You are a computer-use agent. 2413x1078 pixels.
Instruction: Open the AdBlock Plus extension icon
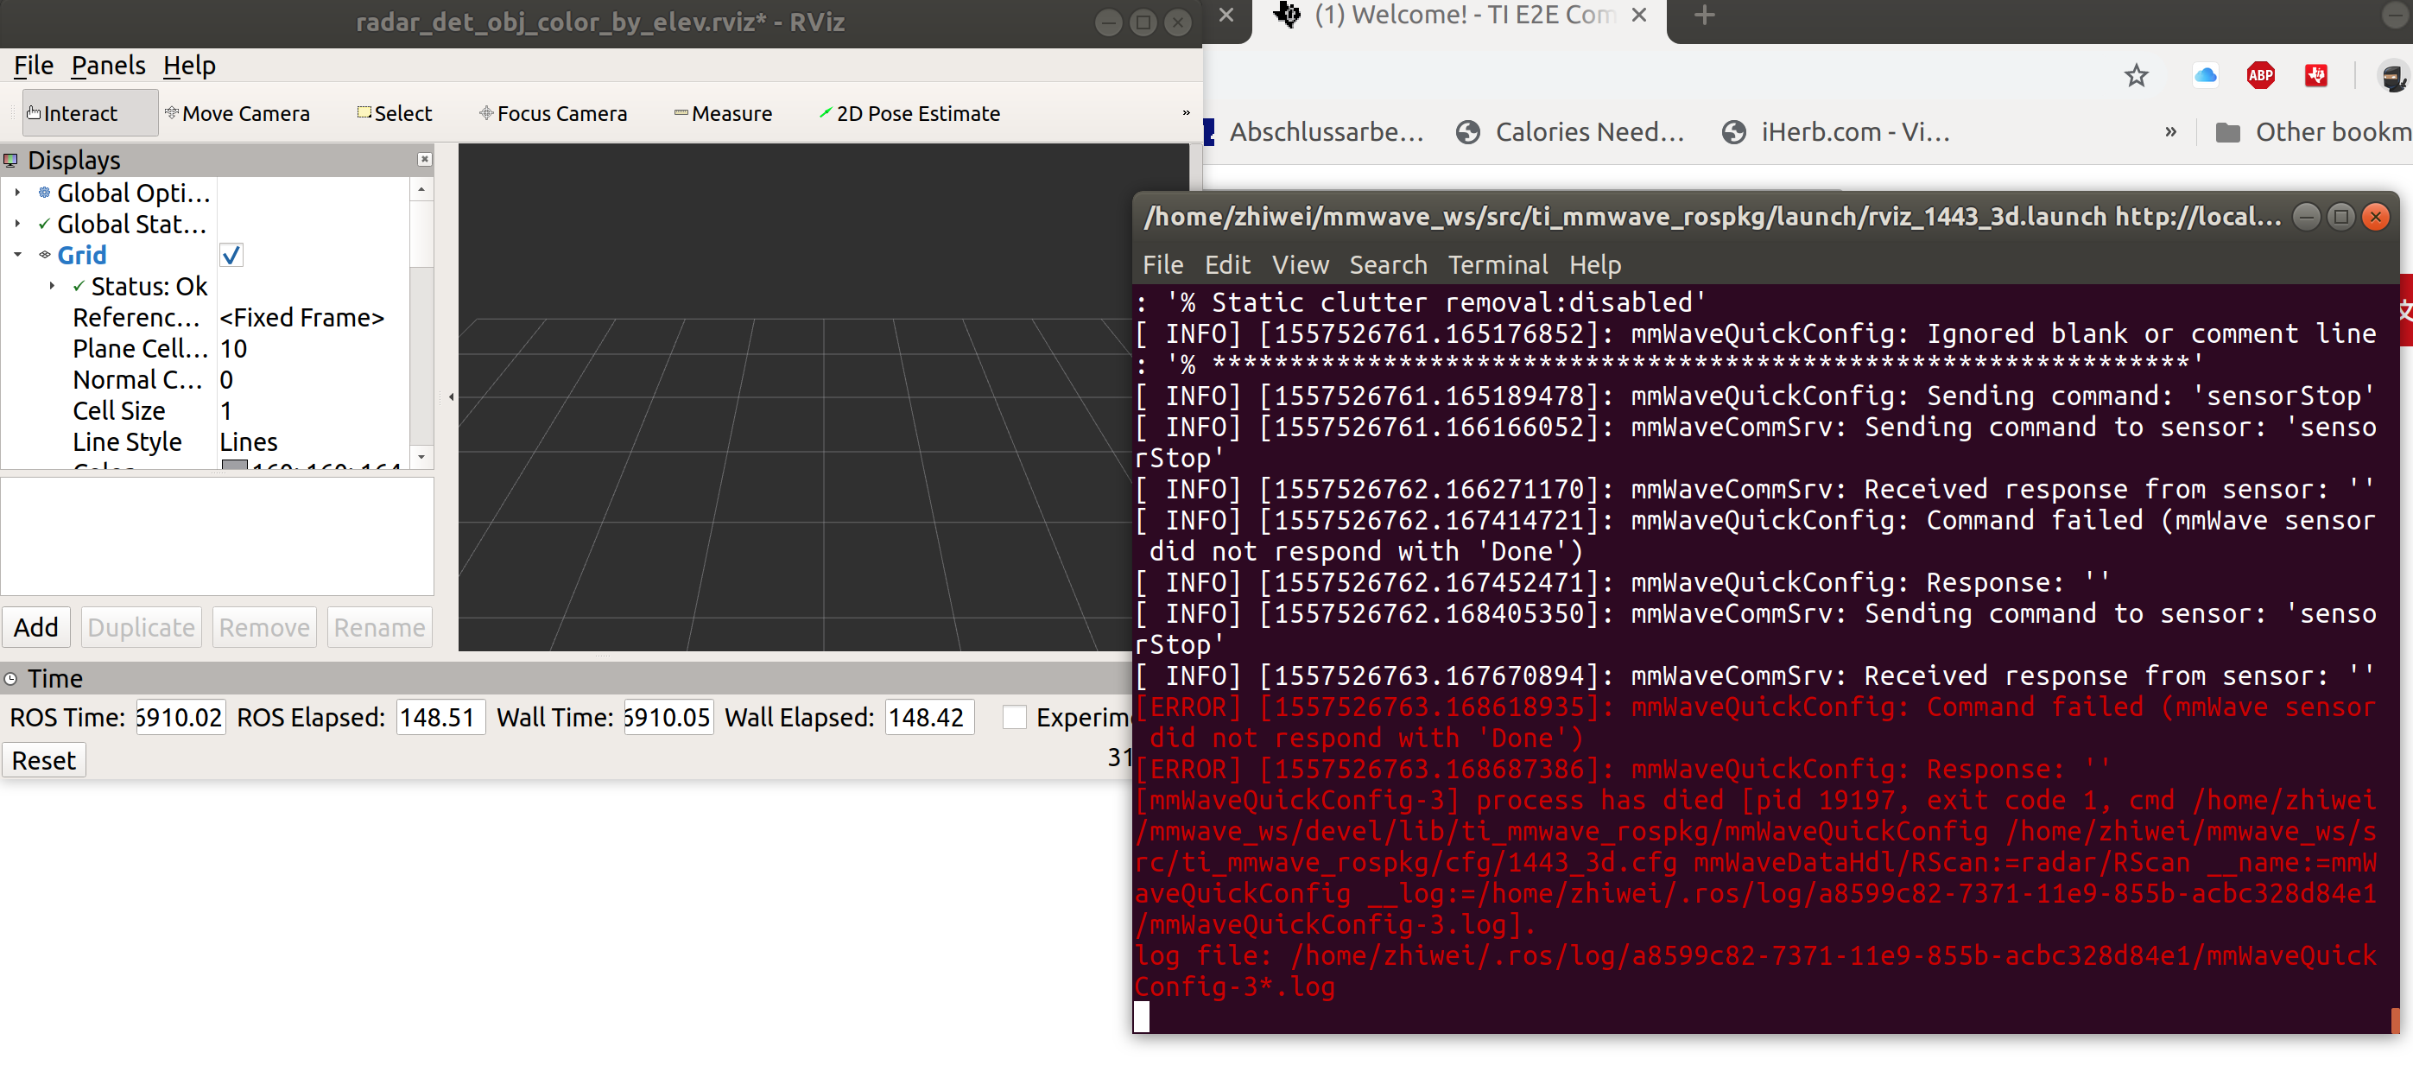(2260, 76)
